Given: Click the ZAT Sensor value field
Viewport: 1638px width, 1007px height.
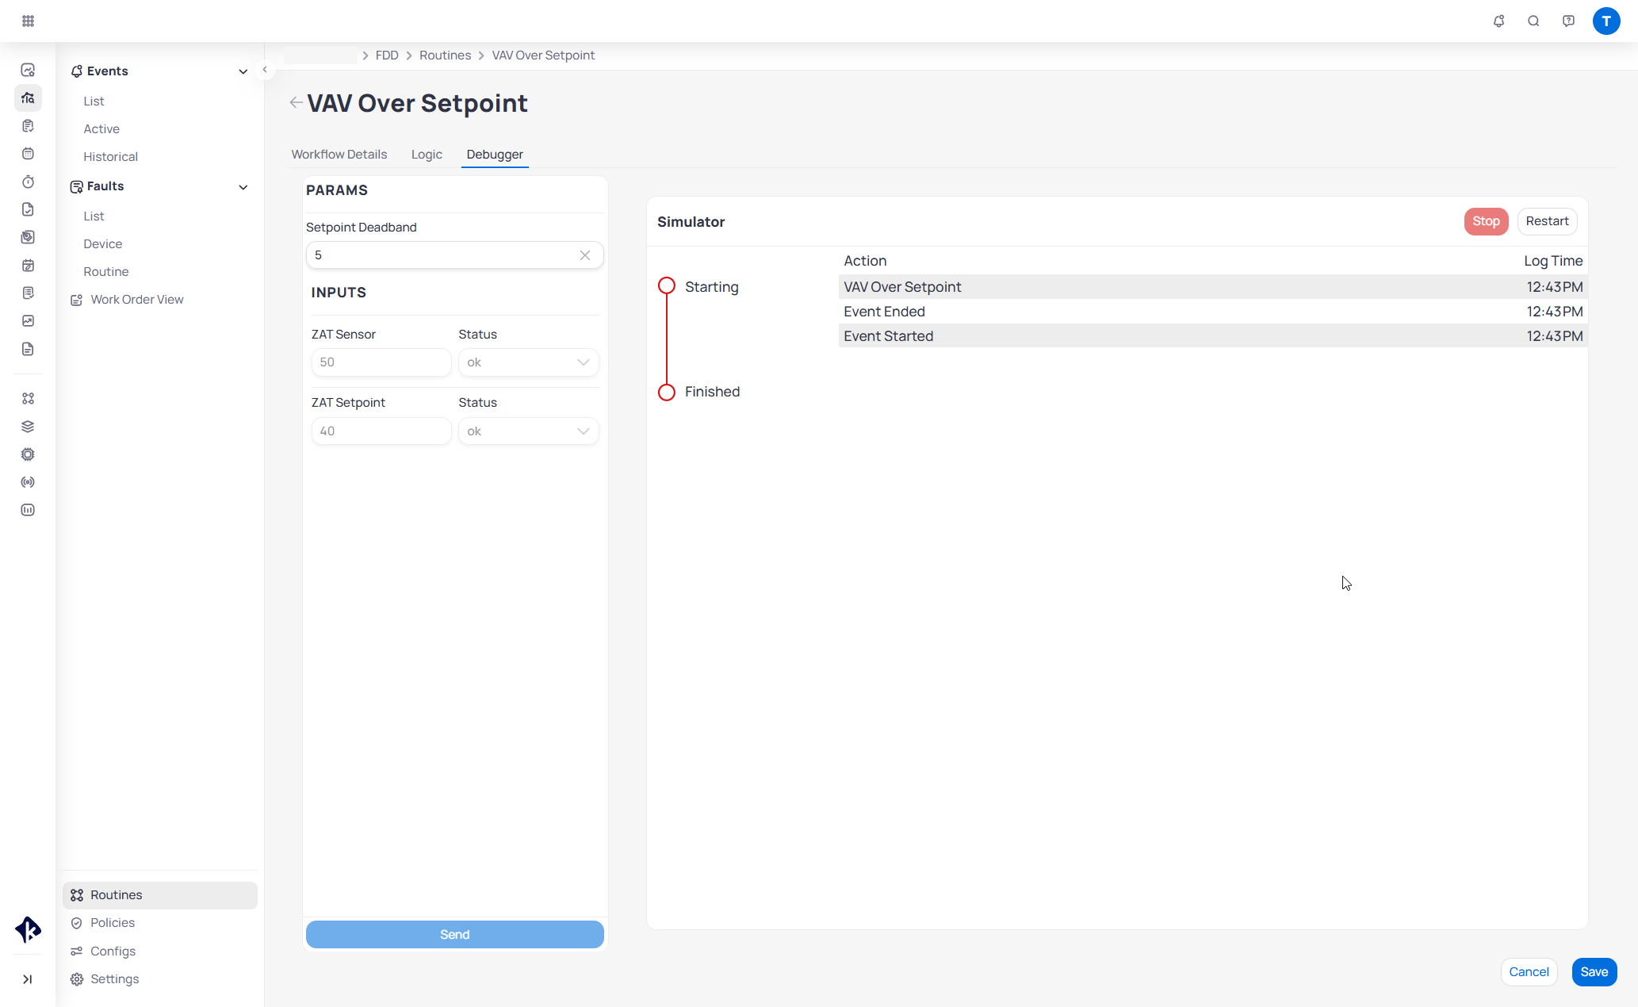Looking at the screenshot, I should click(x=381, y=362).
